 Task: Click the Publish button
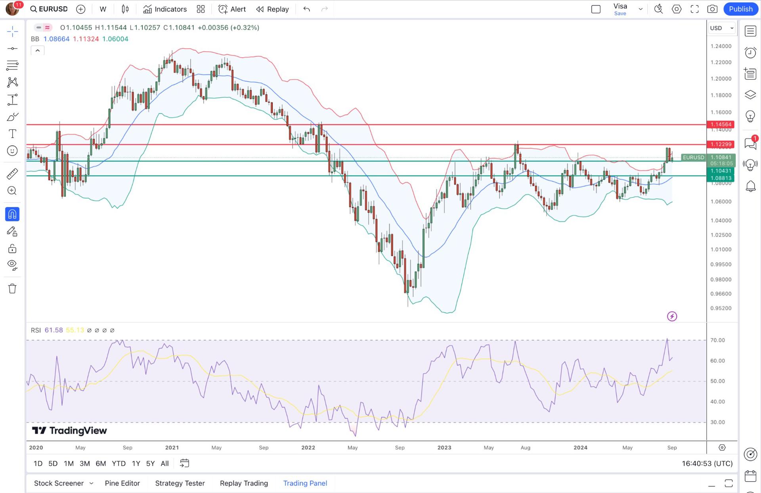[x=740, y=9]
